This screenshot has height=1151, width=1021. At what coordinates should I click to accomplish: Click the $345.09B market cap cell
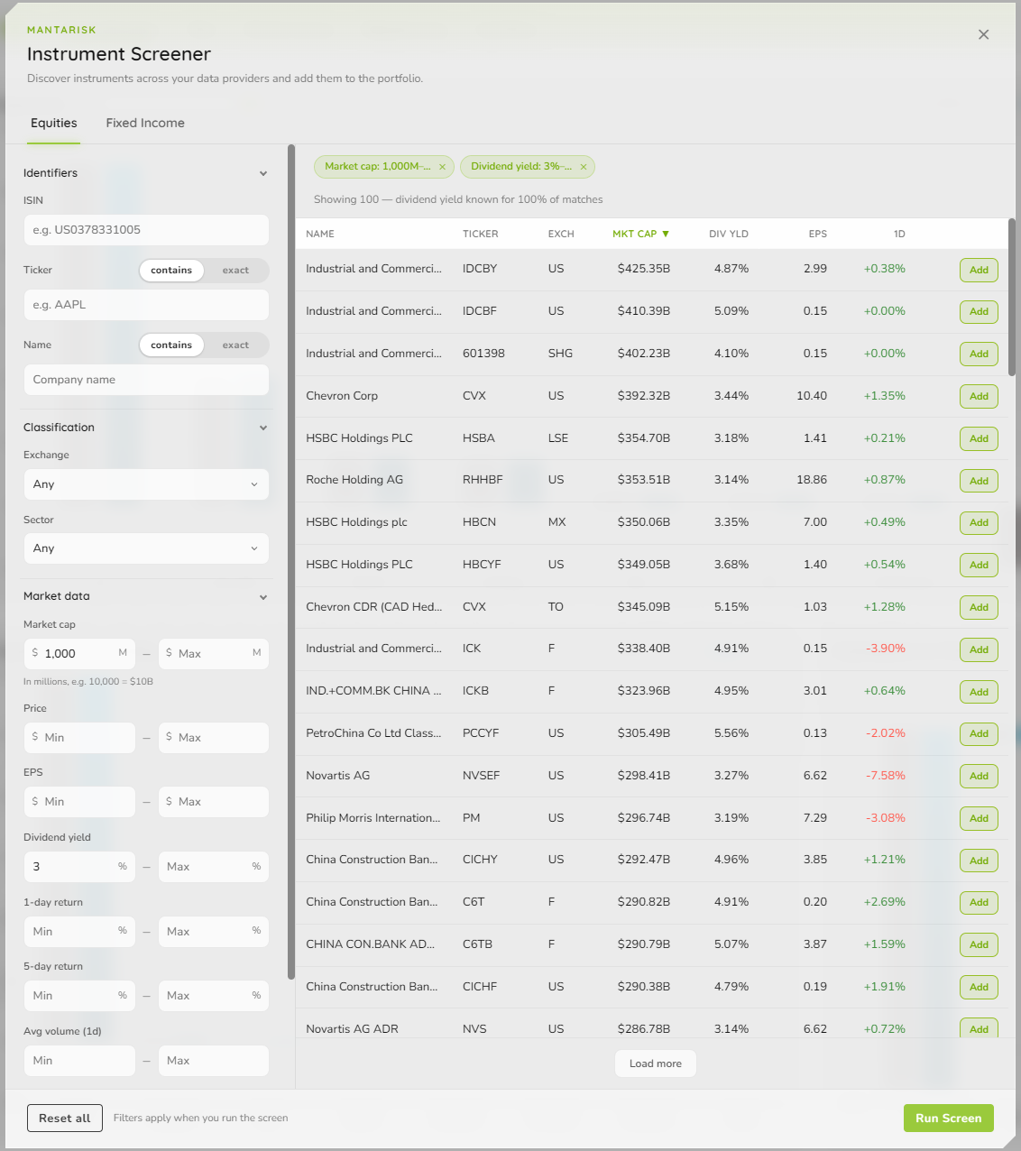click(x=644, y=607)
